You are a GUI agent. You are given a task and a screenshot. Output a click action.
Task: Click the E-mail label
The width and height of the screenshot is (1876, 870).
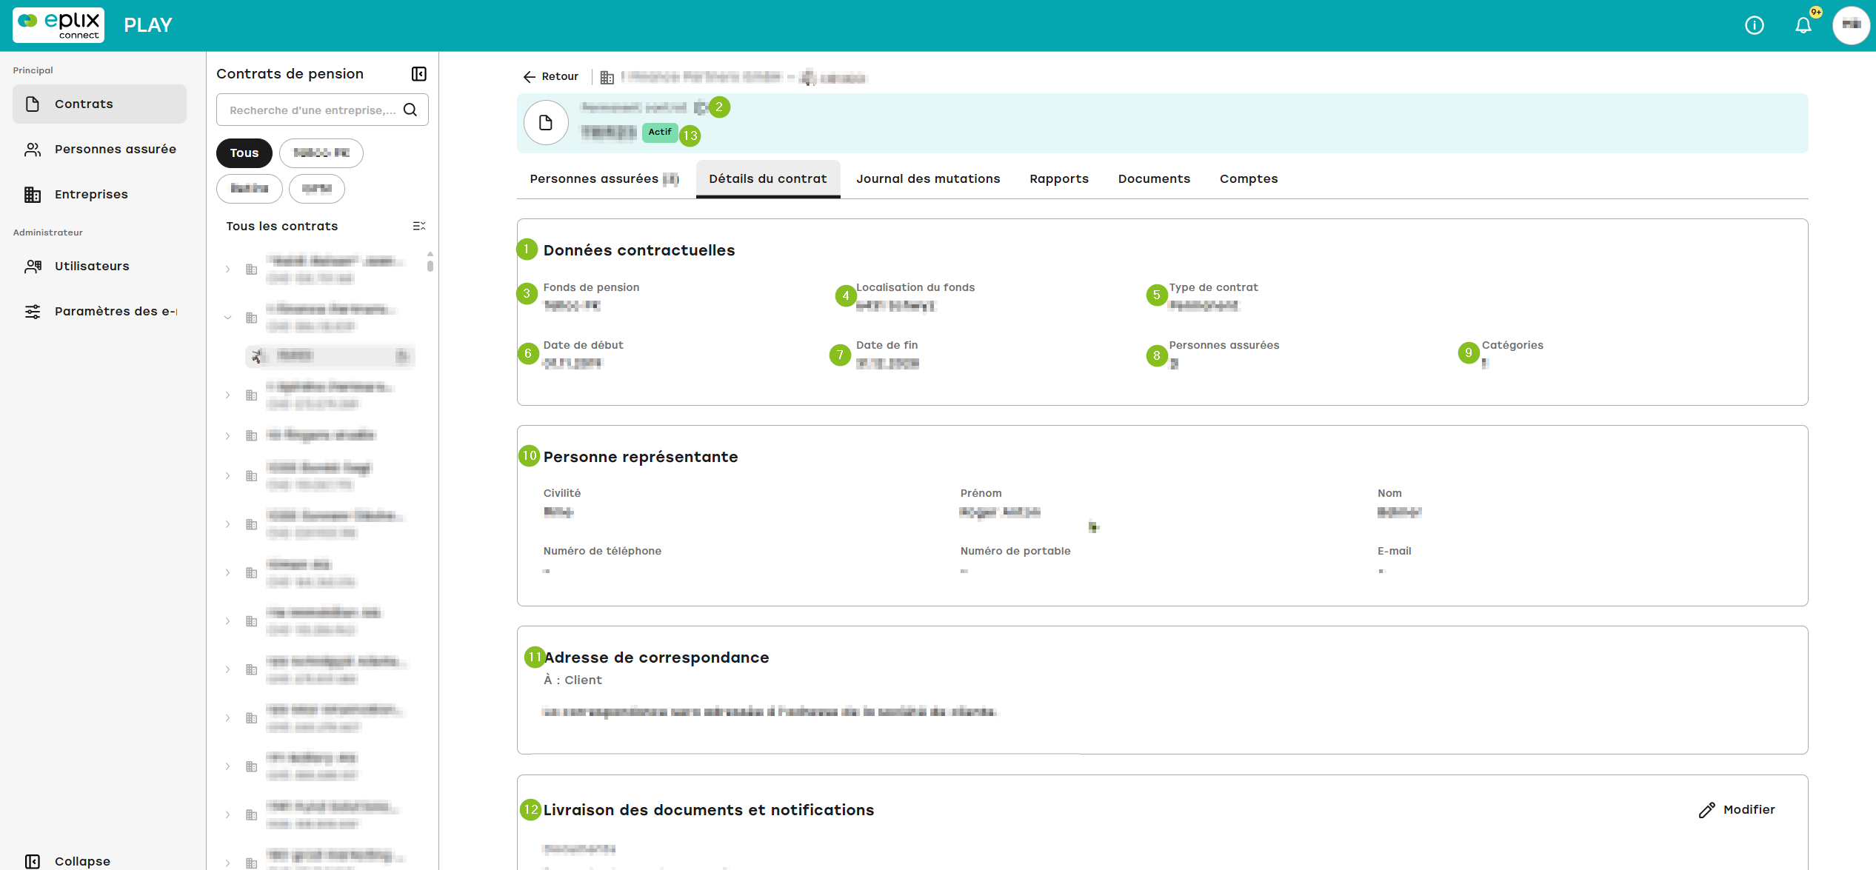click(x=1394, y=551)
